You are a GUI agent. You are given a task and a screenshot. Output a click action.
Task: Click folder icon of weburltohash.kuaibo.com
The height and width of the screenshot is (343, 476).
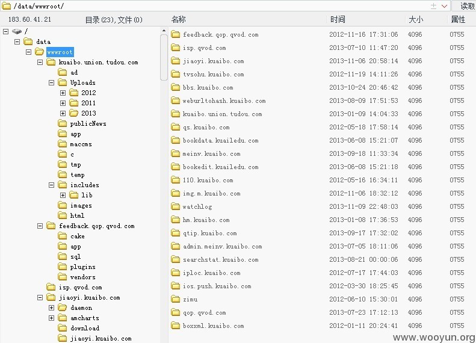[176, 100]
